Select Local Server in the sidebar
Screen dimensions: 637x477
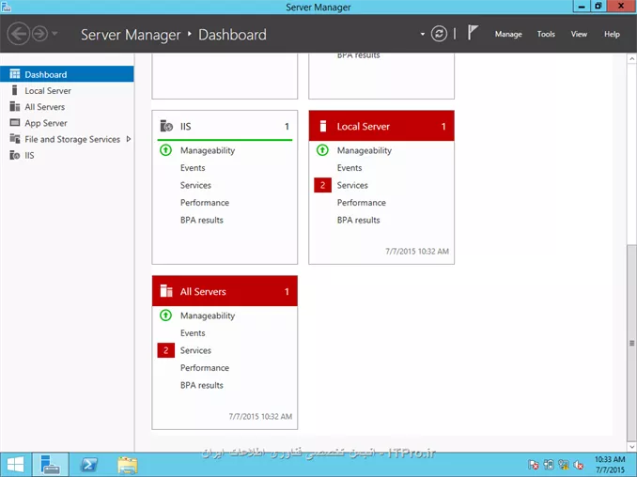coord(67,90)
